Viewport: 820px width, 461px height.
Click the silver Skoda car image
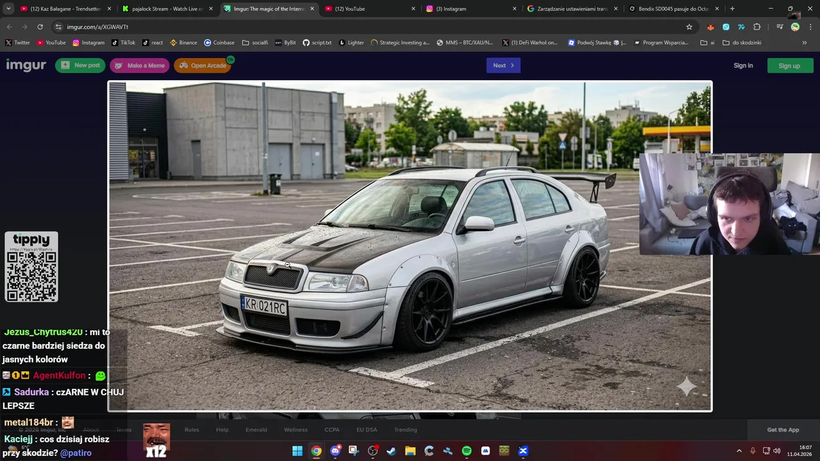point(410,246)
